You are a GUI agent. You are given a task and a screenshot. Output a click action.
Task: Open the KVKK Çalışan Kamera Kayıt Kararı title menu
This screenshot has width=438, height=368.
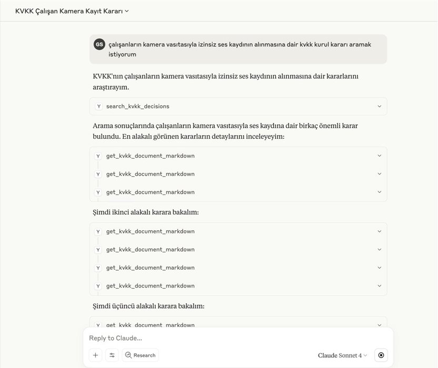(72, 11)
